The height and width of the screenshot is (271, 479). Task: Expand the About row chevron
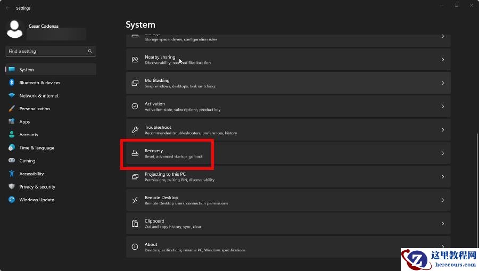443,247
